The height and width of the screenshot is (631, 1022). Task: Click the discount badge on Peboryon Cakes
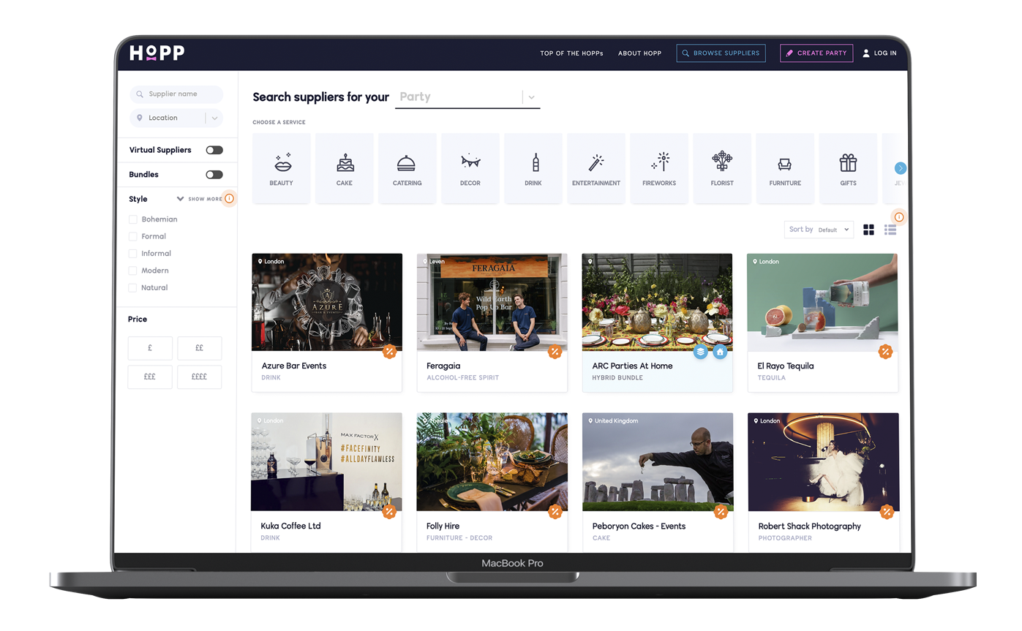(721, 512)
